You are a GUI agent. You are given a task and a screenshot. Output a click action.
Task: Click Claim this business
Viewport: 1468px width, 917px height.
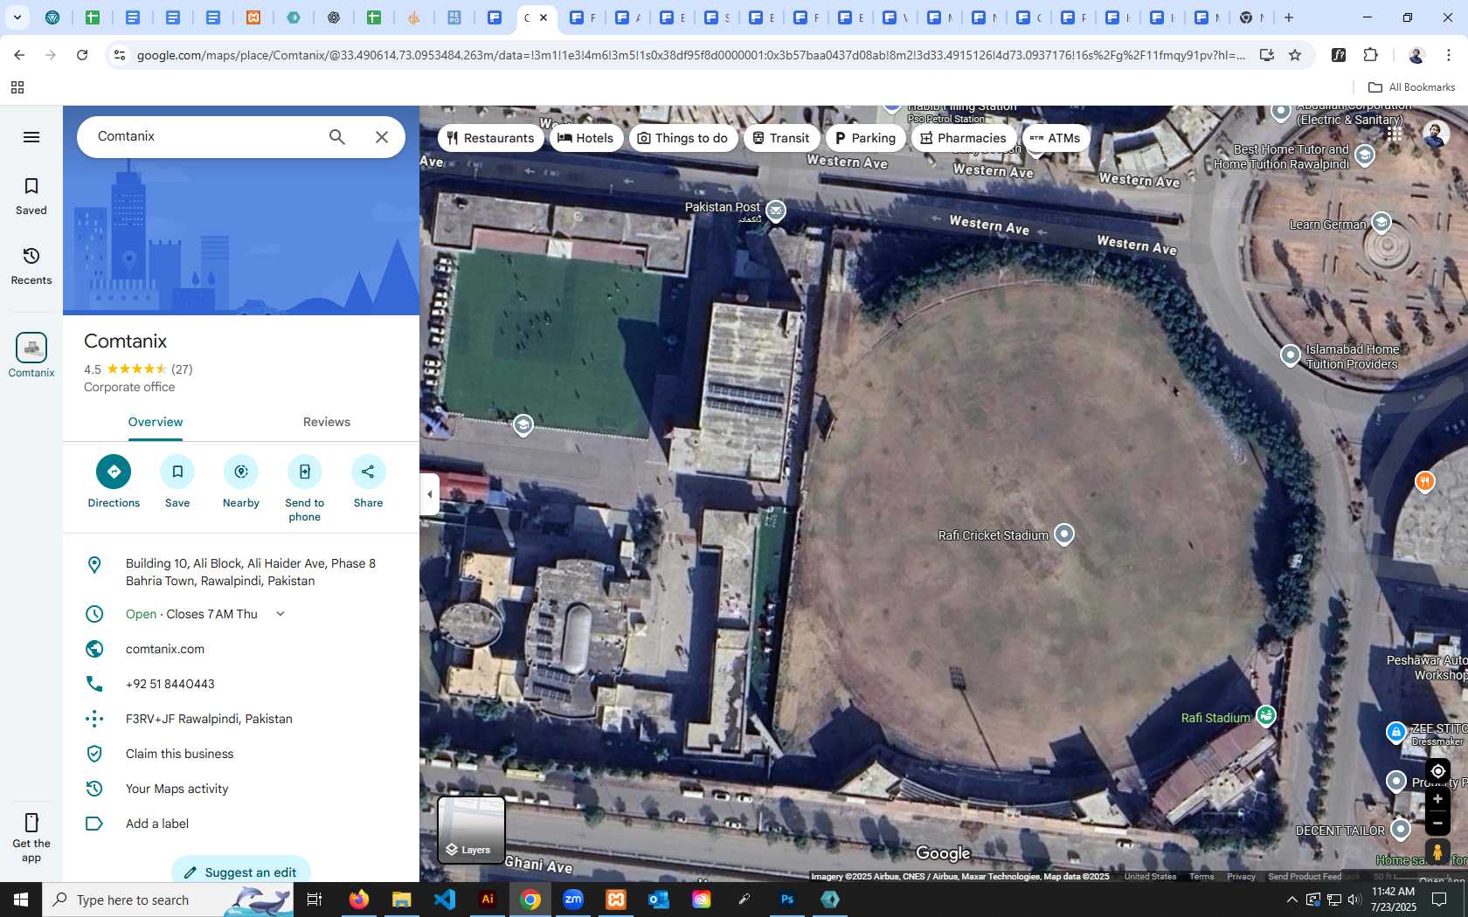pyautogui.click(x=180, y=754)
